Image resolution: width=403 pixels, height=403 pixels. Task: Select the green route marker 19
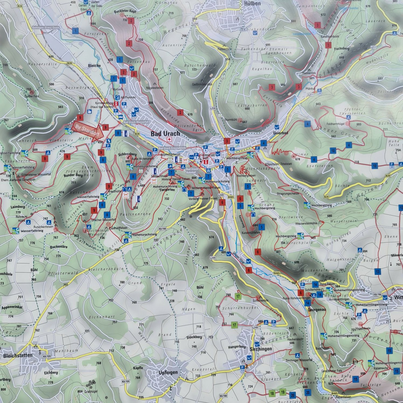(282, 392)
